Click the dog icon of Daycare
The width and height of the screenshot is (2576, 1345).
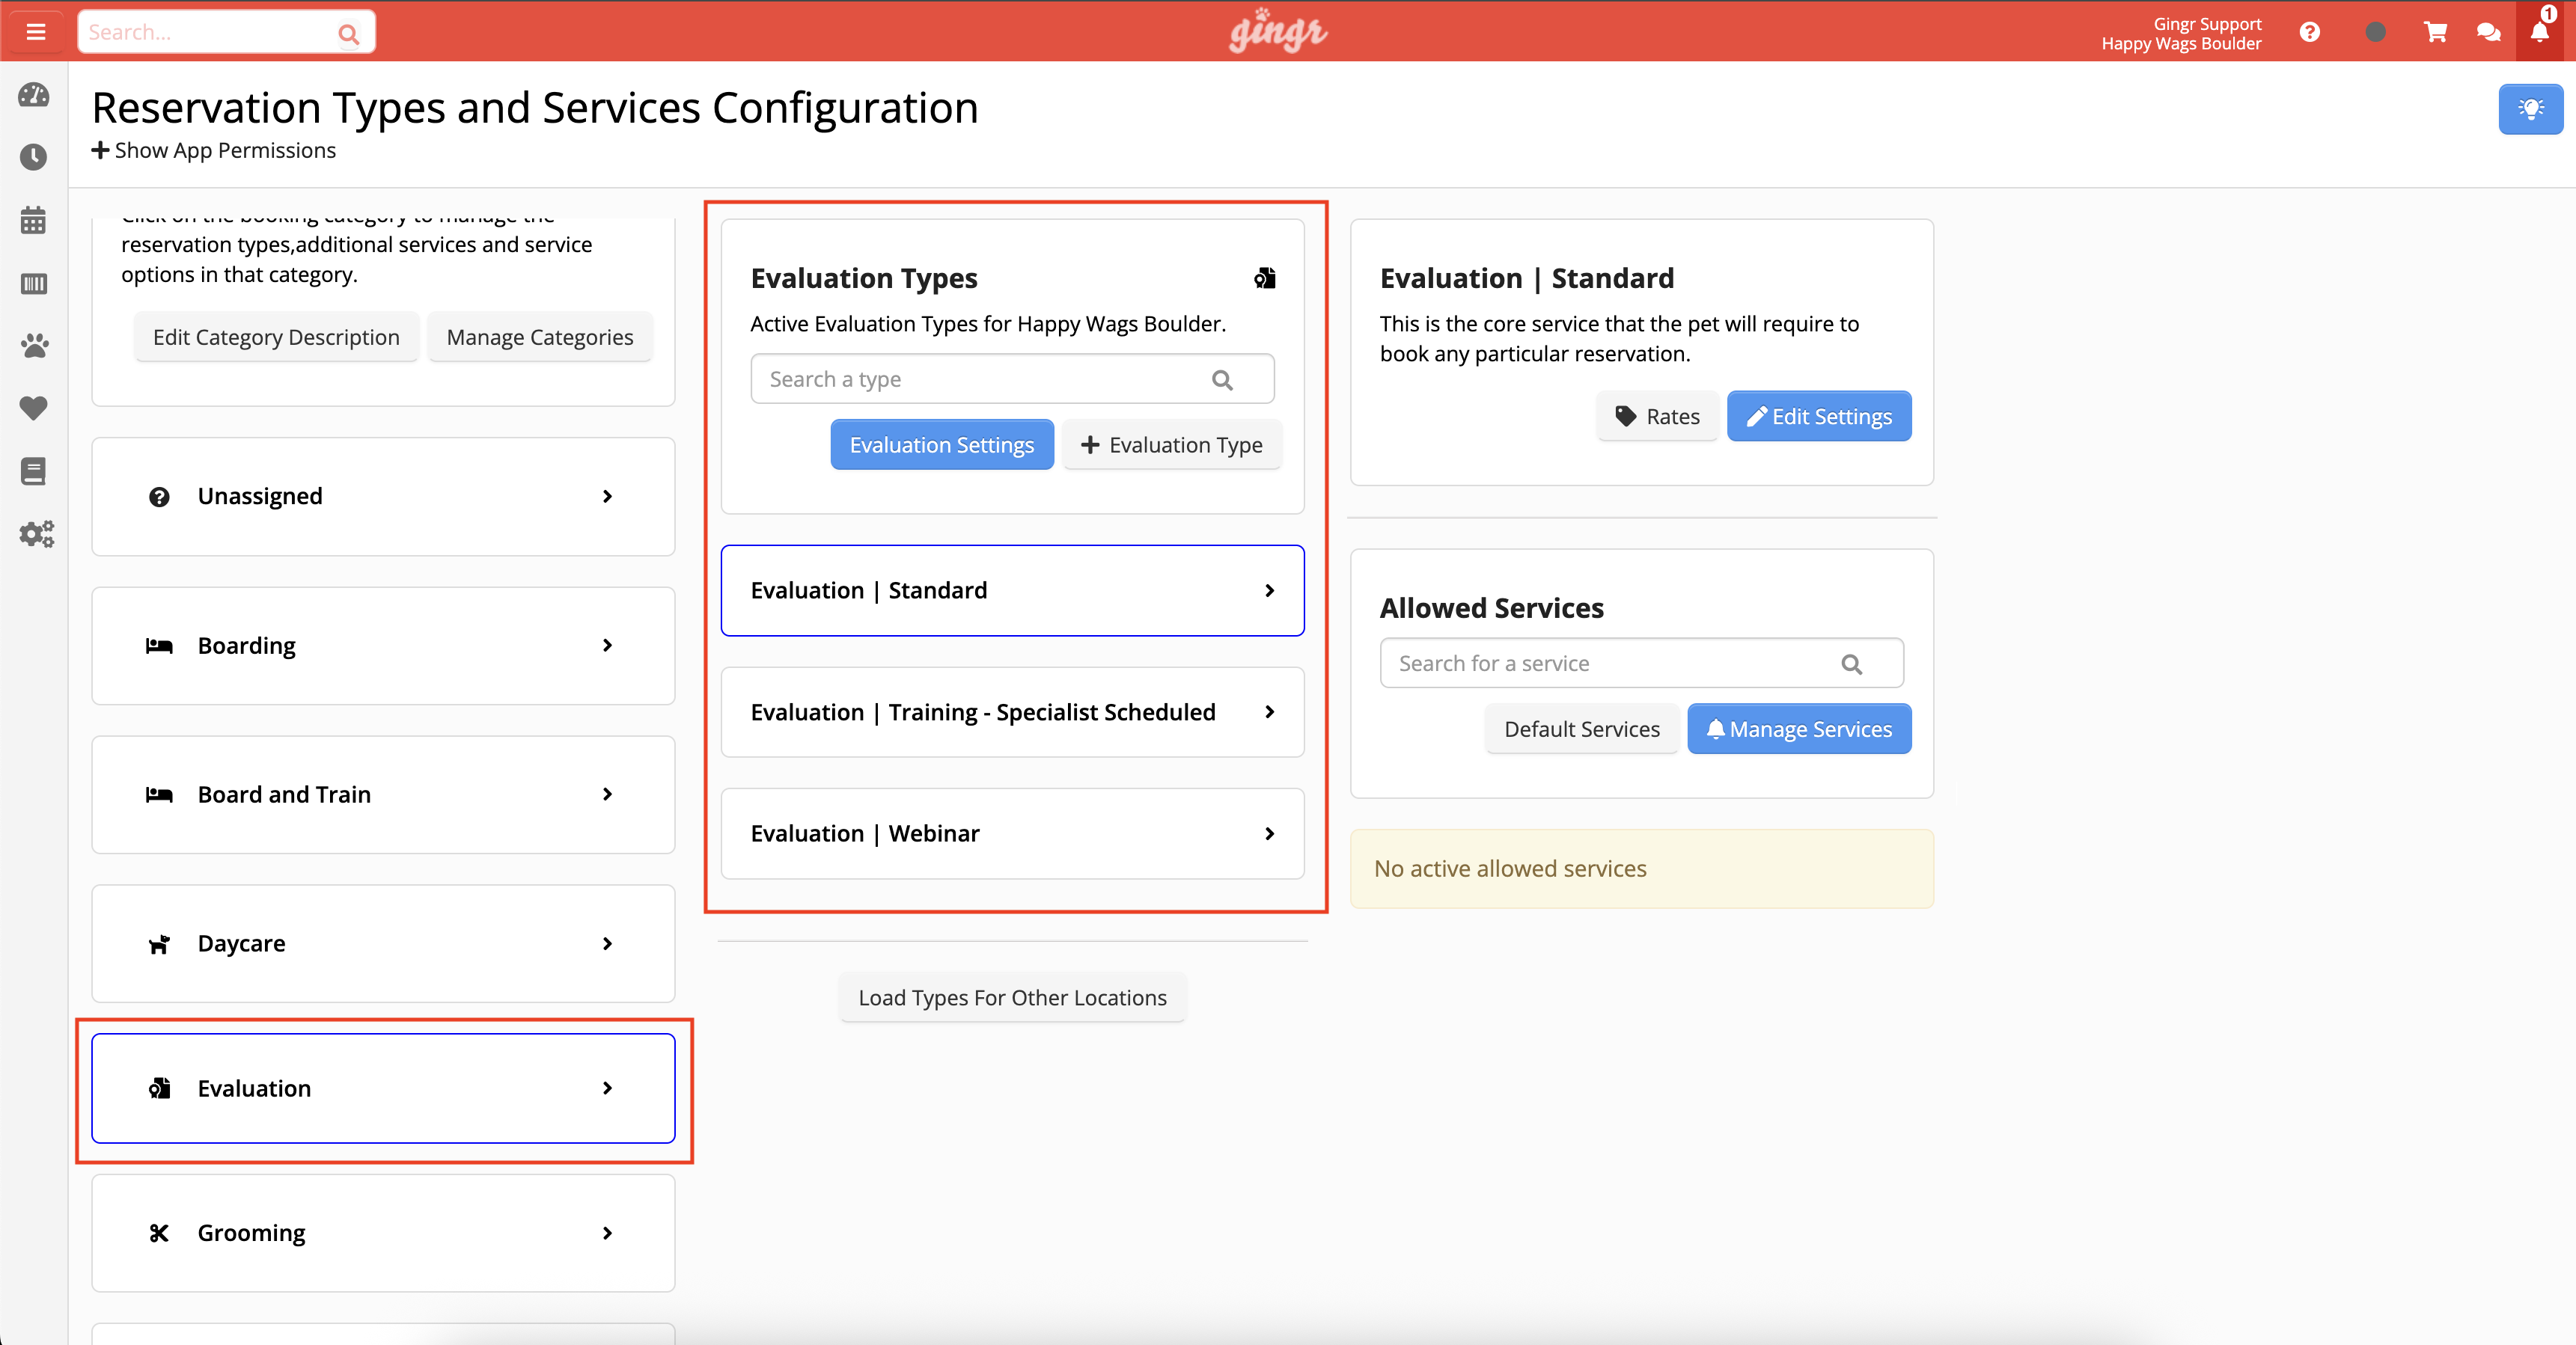(159, 944)
